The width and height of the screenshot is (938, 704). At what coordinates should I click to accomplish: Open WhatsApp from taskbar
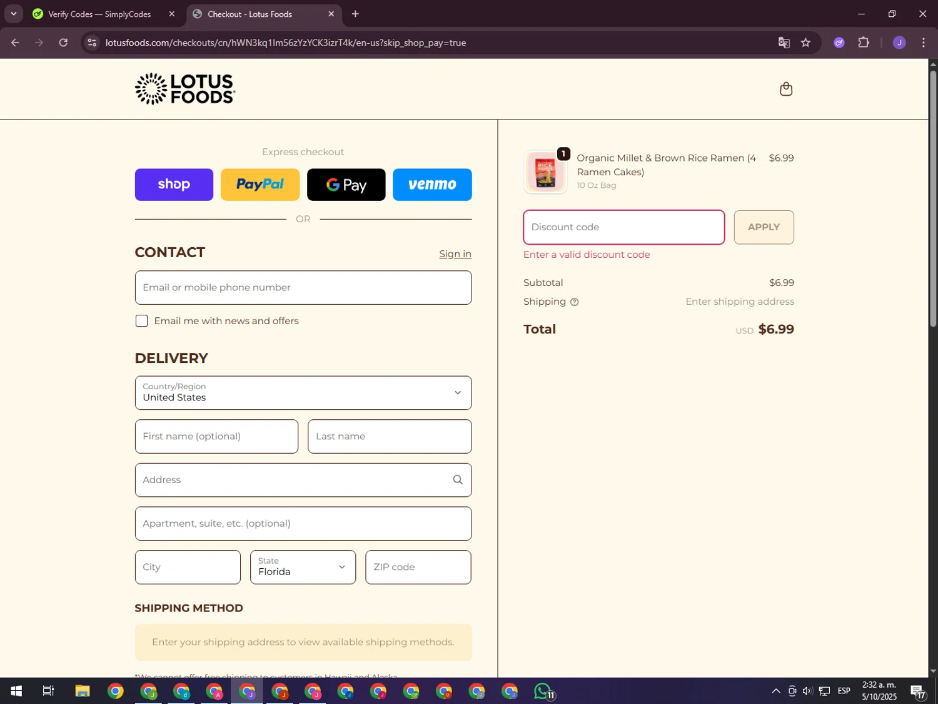(x=544, y=691)
